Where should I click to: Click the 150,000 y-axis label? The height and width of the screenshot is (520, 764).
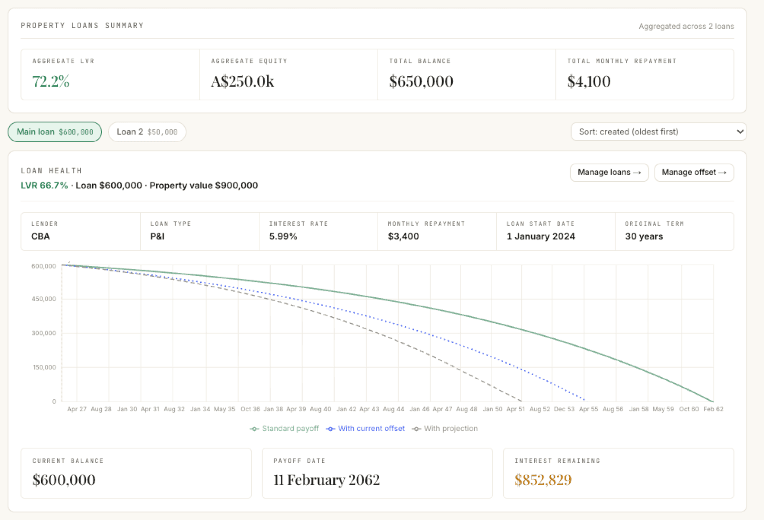(44, 367)
